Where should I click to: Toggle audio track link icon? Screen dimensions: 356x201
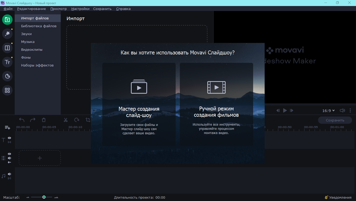coord(9,178)
